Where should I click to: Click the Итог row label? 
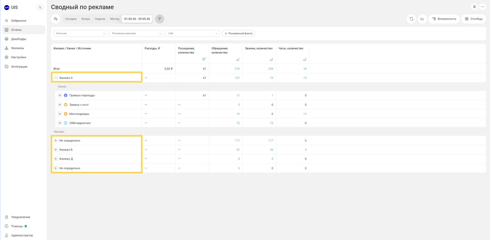click(56, 69)
